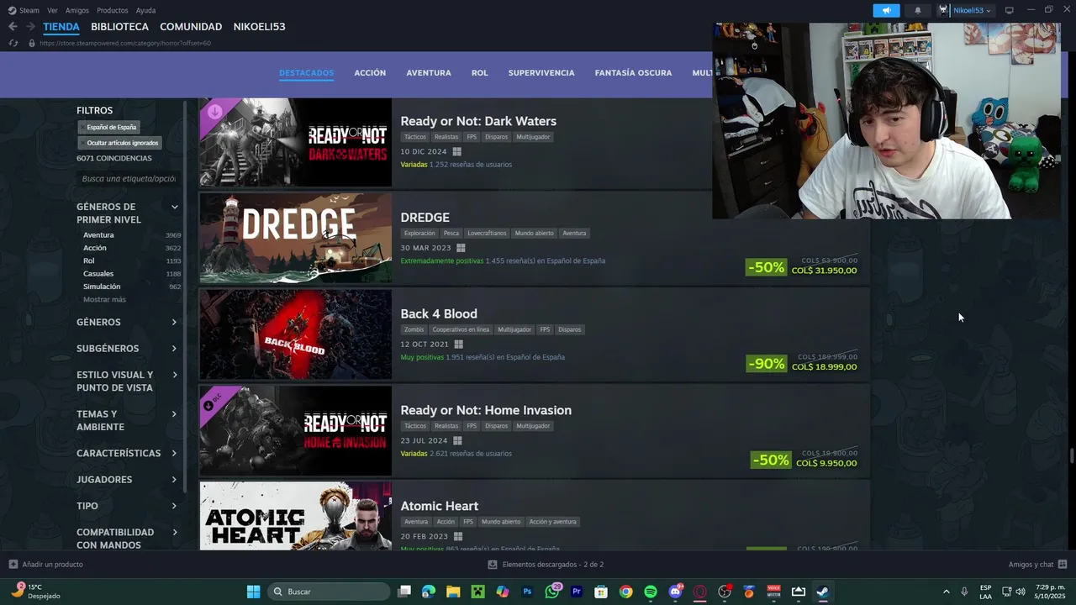The image size is (1076, 605).
Task: Open the Amigos y chat icon
Action: [1063, 565]
